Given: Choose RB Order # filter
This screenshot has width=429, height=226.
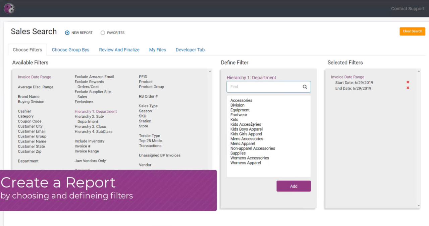Looking at the screenshot, I should [x=148, y=96].
